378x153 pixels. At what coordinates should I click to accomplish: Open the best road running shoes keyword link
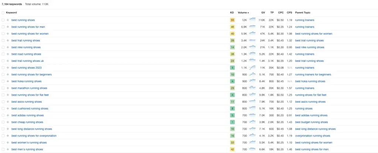26,54
